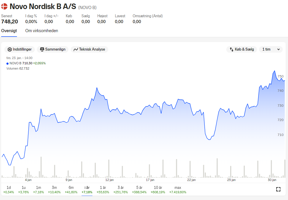
Task: Click the 17 jan date axis label
Action: 150,180
